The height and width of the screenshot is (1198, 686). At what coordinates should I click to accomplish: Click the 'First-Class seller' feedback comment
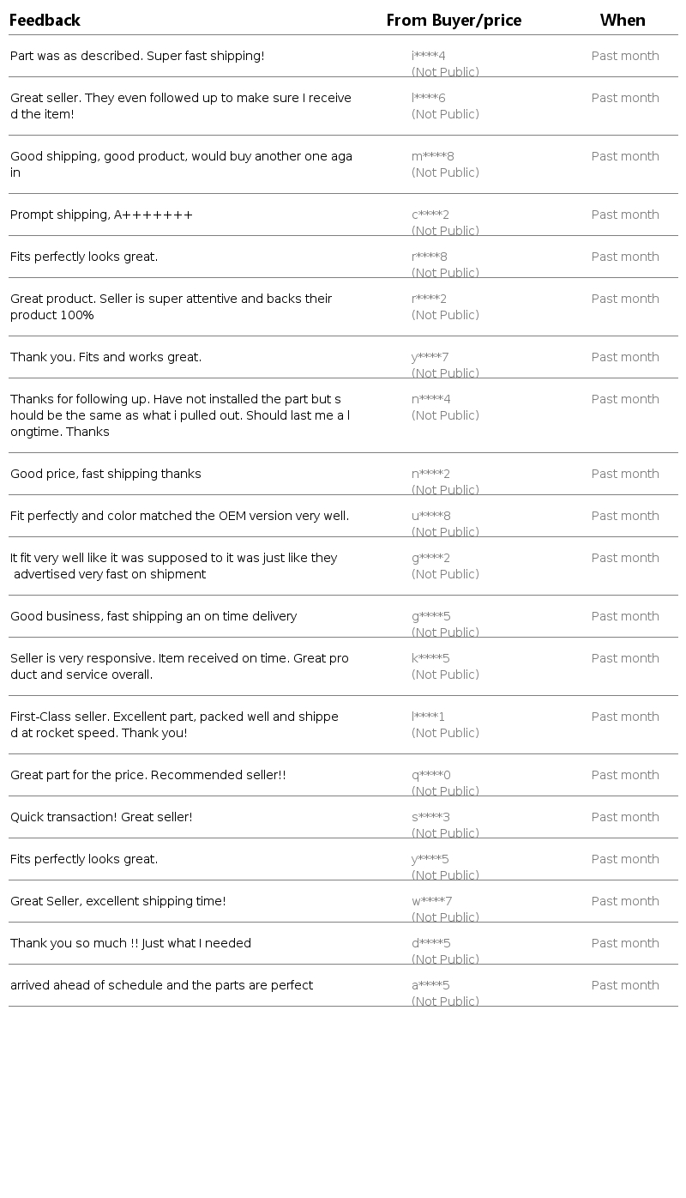click(174, 724)
